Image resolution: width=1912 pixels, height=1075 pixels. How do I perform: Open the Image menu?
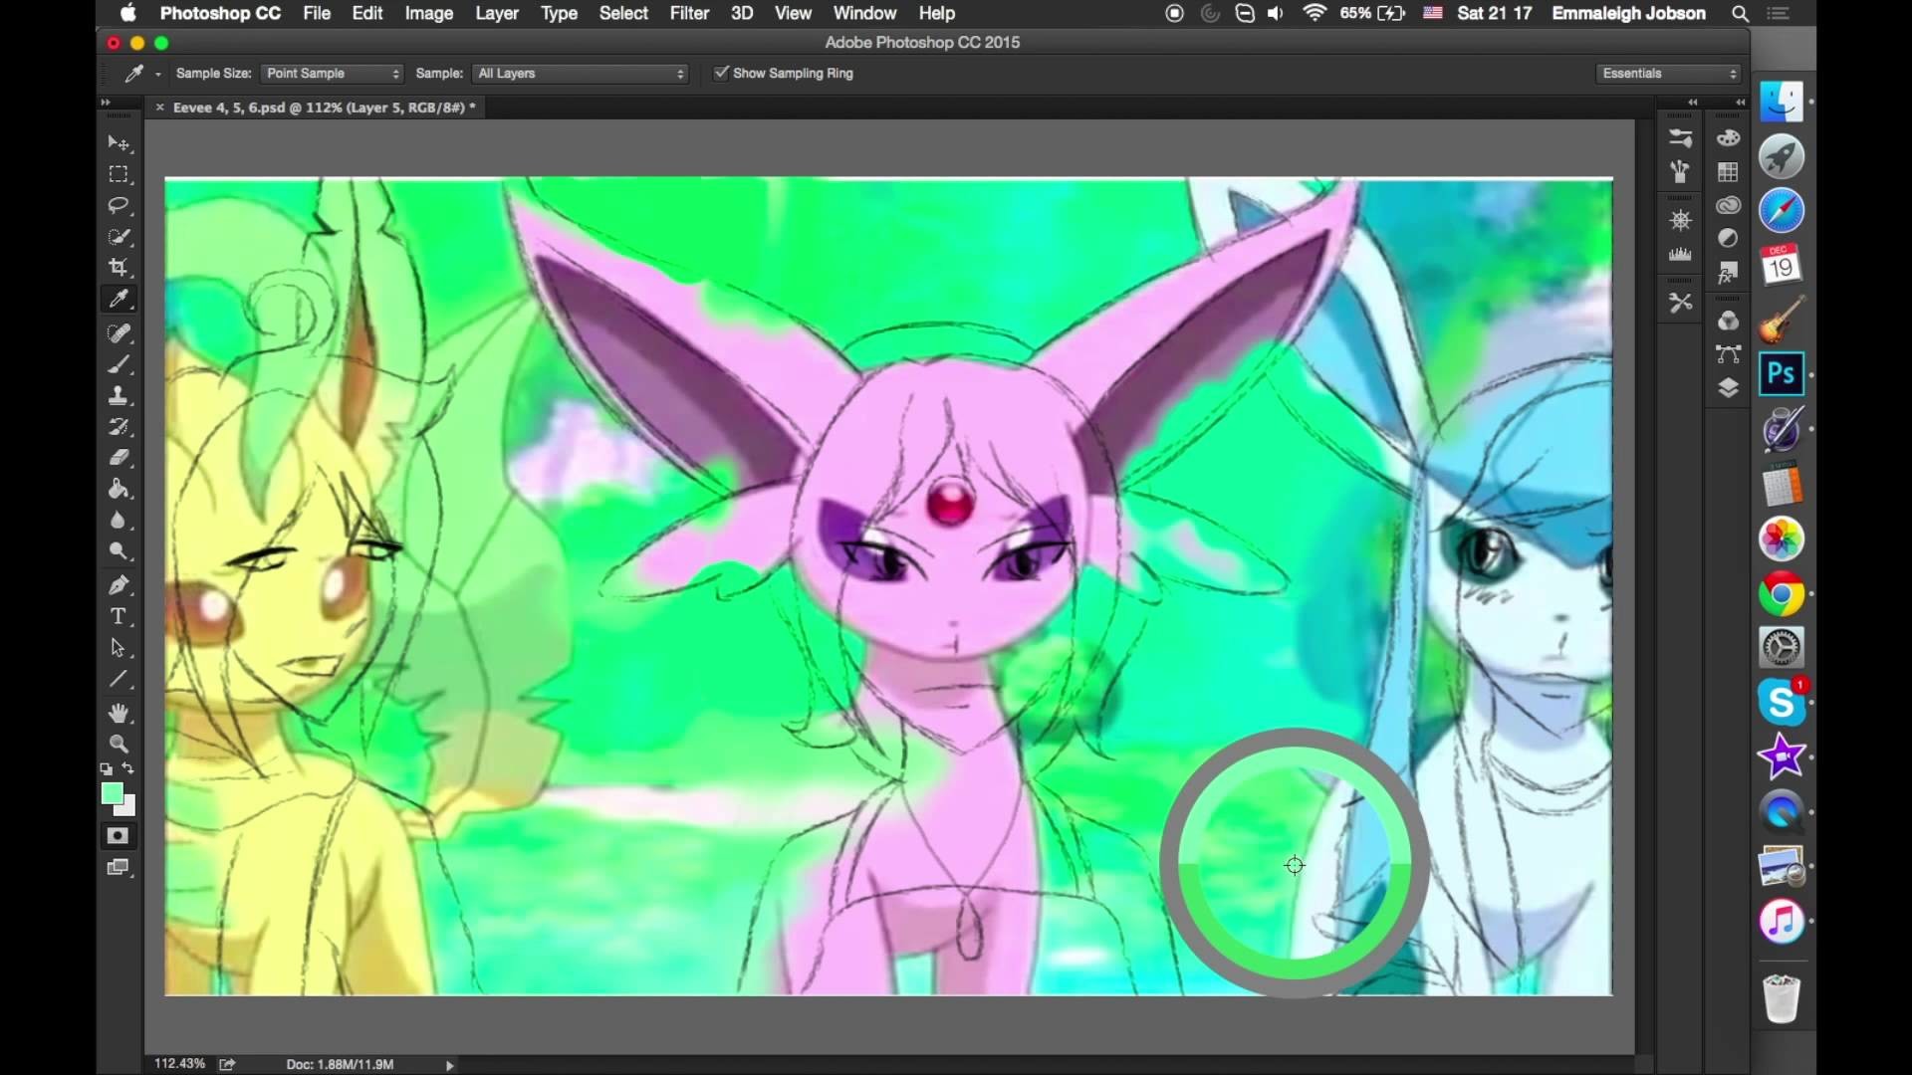pyautogui.click(x=429, y=13)
